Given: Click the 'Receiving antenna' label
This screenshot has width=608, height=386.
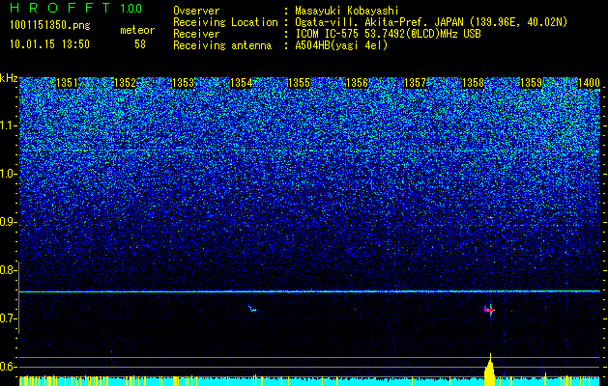Looking at the screenshot, I should click(222, 45).
